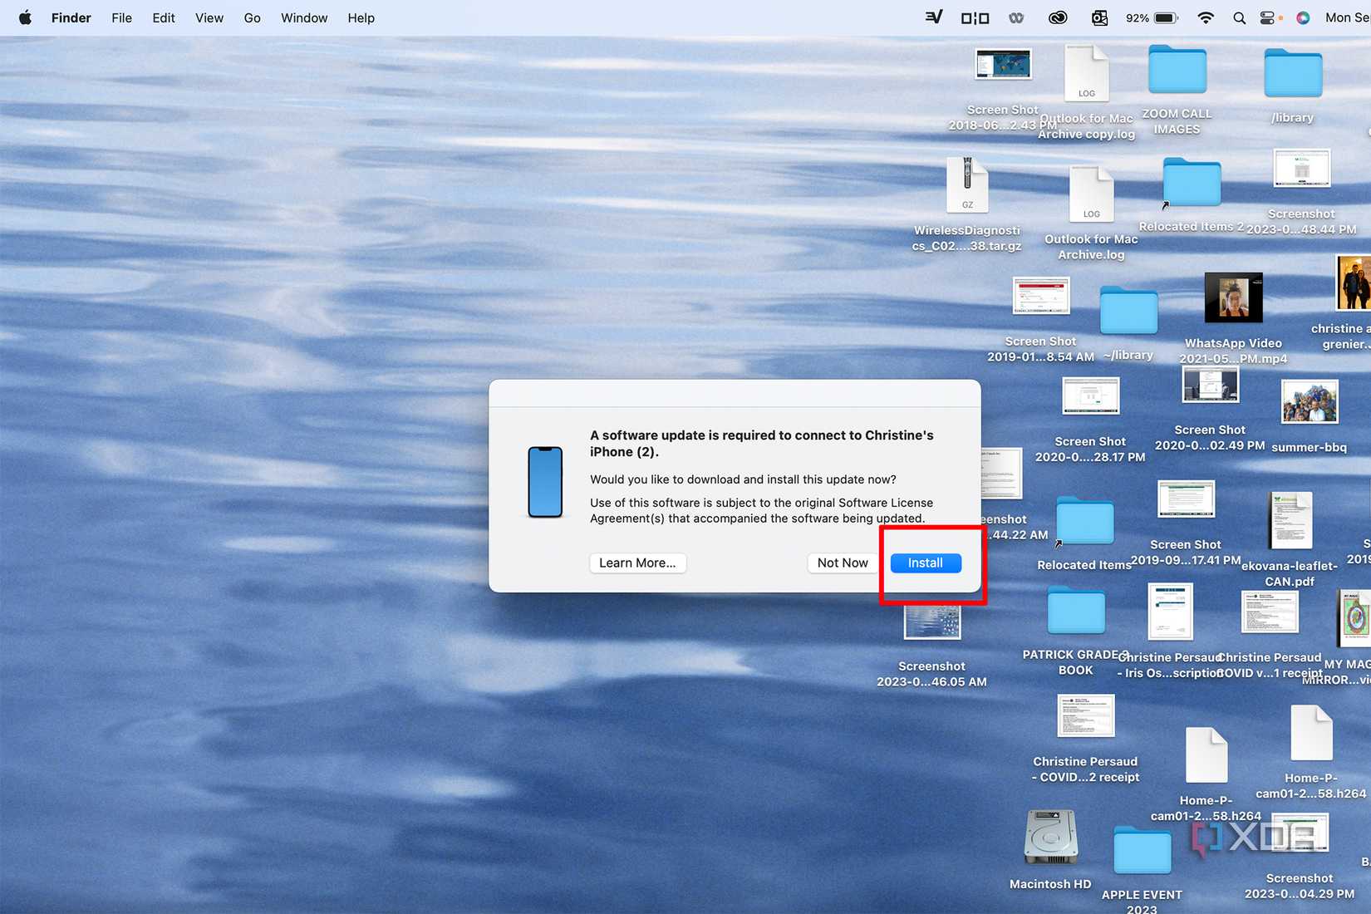Click the clock showing Mon in menu bar
The height and width of the screenshot is (914, 1371).
pyautogui.click(x=1347, y=17)
